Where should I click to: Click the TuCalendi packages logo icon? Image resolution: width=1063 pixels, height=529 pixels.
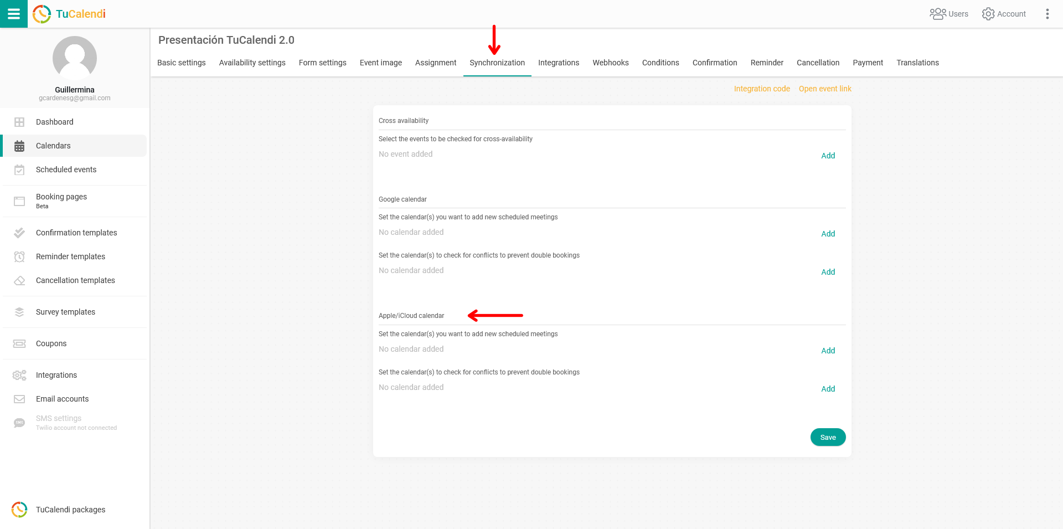(x=19, y=510)
